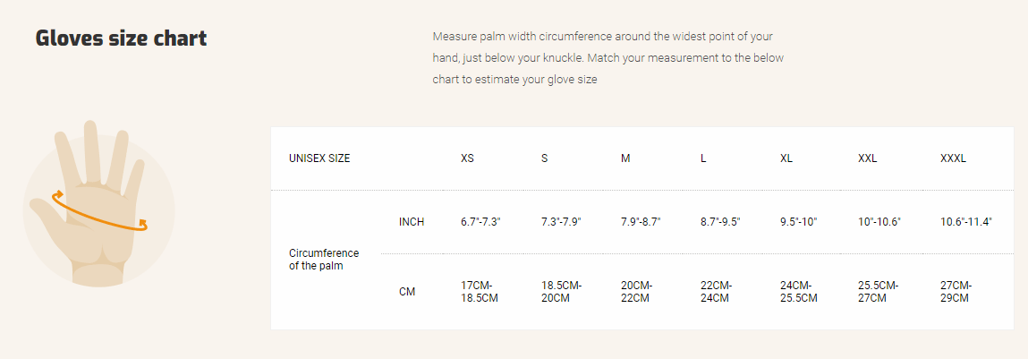Click the CM row label
Image resolution: width=1028 pixels, height=359 pixels.
407,291
